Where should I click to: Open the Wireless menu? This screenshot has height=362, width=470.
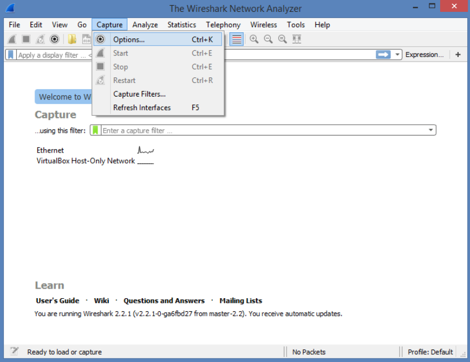264,25
